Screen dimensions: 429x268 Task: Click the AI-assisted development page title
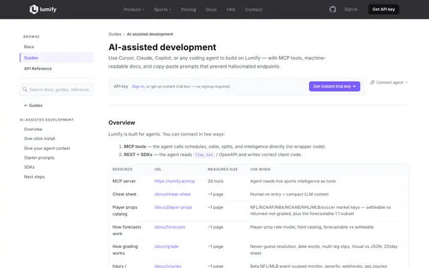[x=162, y=47]
